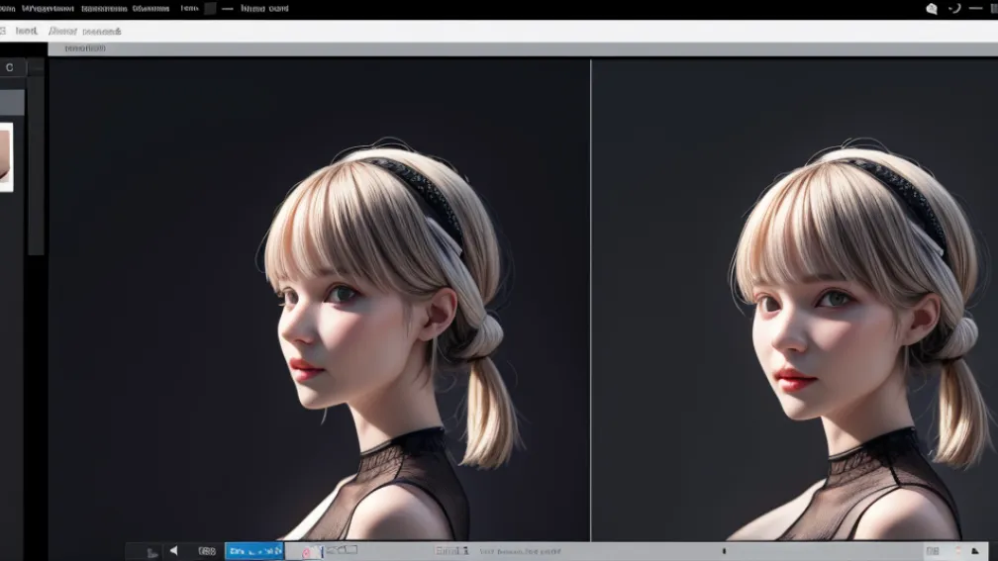Click the small marker on the bottom timeline bar
Viewport: 998px width, 561px height.
pos(724,551)
